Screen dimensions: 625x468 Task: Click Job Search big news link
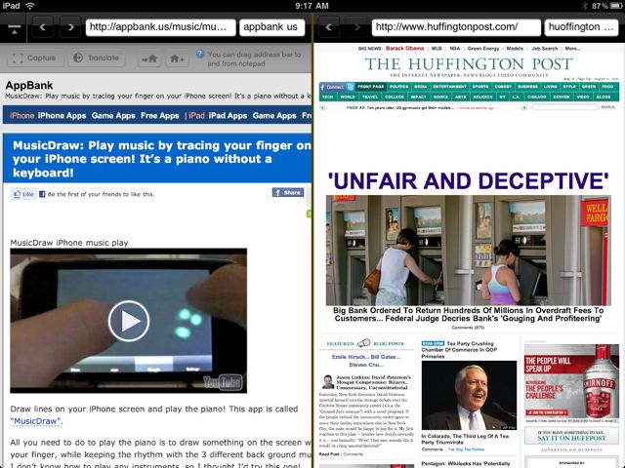pyautogui.click(x=545, y=48)
